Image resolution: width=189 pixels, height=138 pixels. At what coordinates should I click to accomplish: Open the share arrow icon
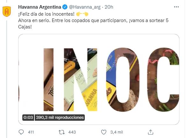coord(150,132)
